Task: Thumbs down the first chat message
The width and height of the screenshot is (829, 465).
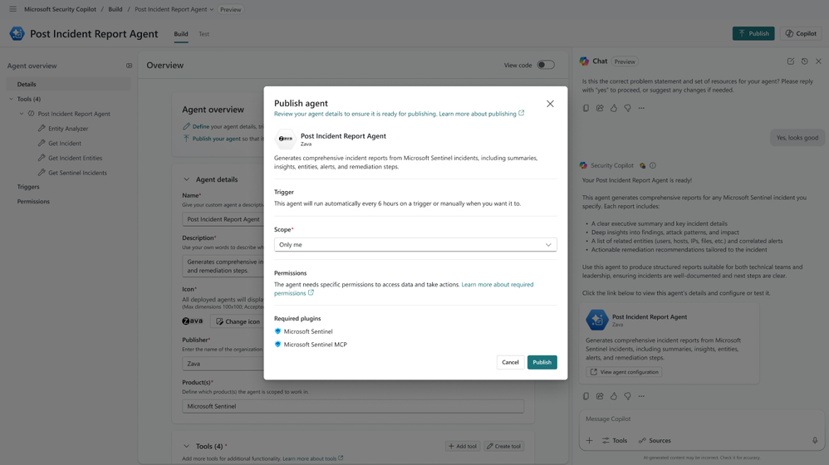Action: (627, 108)
